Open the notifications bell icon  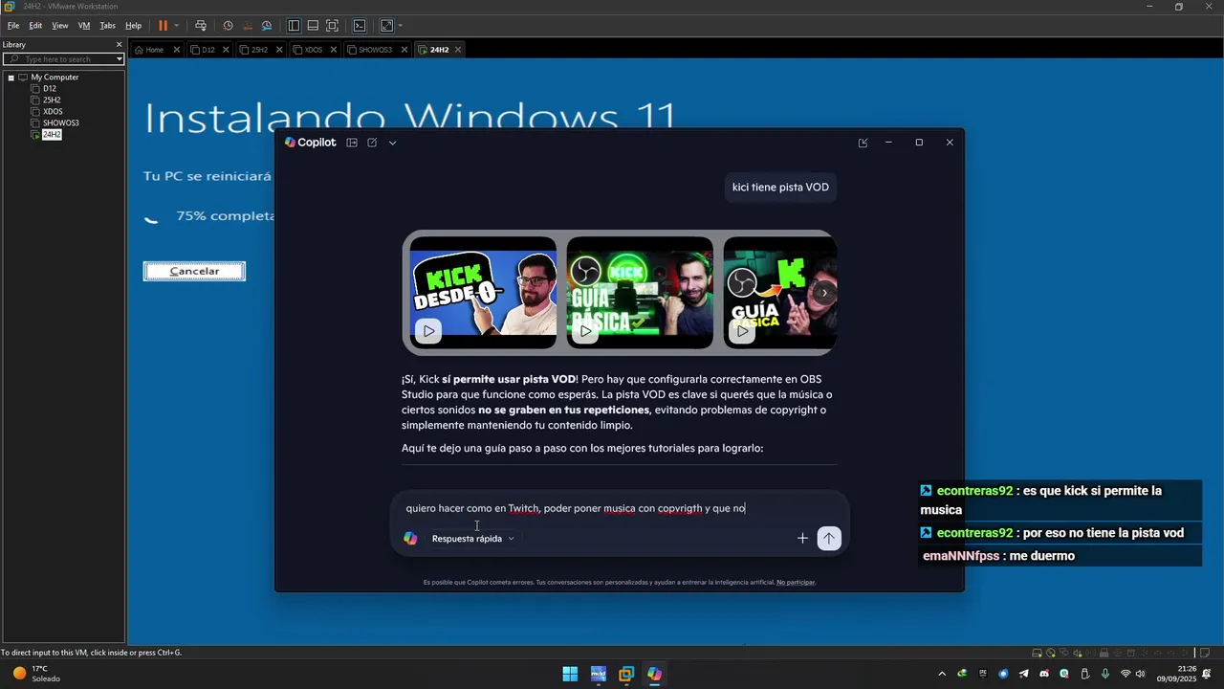(x=1207, y=674)
